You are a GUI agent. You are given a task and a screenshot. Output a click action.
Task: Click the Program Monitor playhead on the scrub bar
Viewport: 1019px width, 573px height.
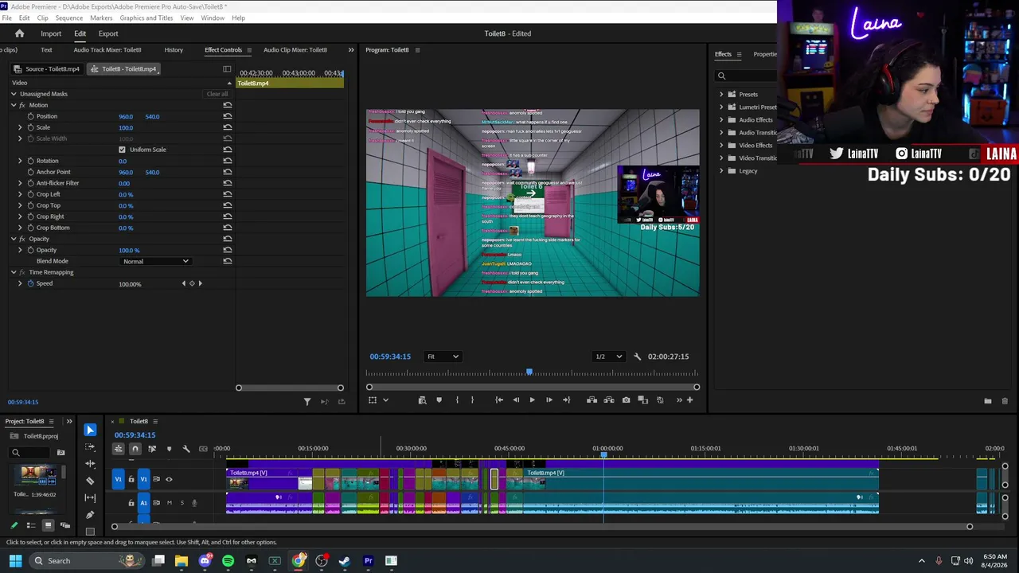point(529,372)
